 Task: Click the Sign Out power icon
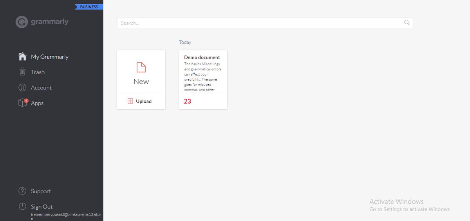click(x=23, y=207)
